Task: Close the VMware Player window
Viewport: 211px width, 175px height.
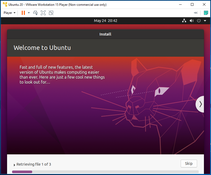Action: pos(204,4)
